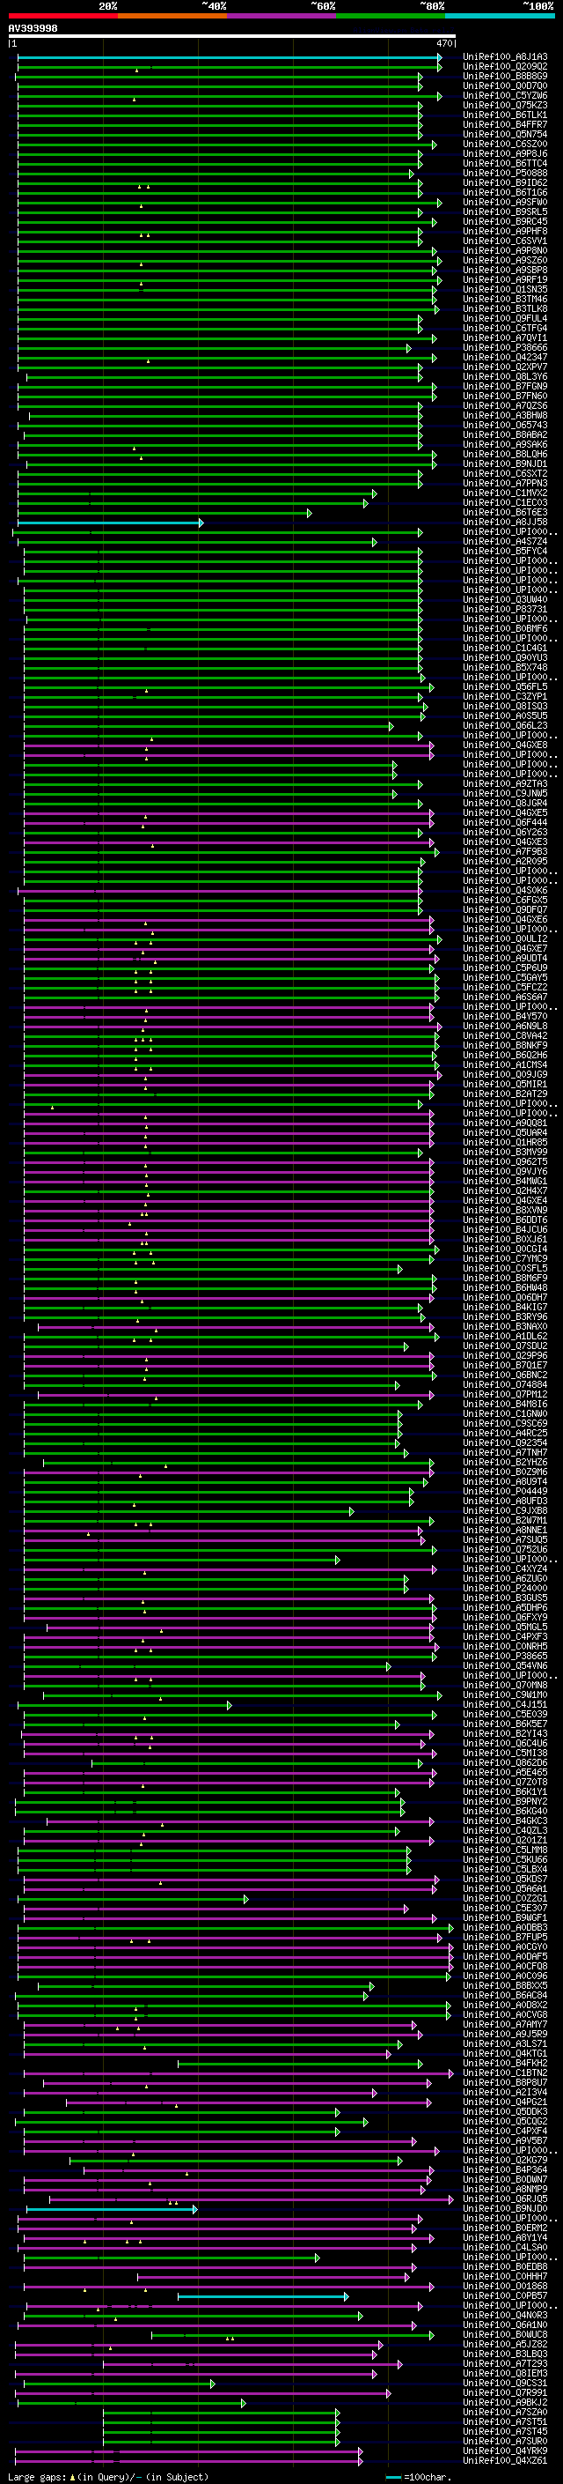Image resolution: width=563 pixels, height=2484 pixels.
Task: Select hit UniRef100_Q2O1Z1
Action: click(x=505, y=1840)
